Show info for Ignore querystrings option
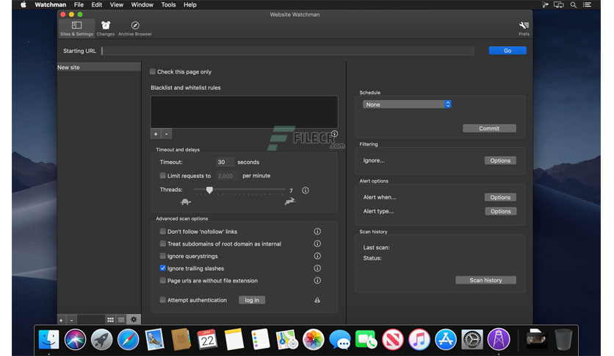 point(317,256)
